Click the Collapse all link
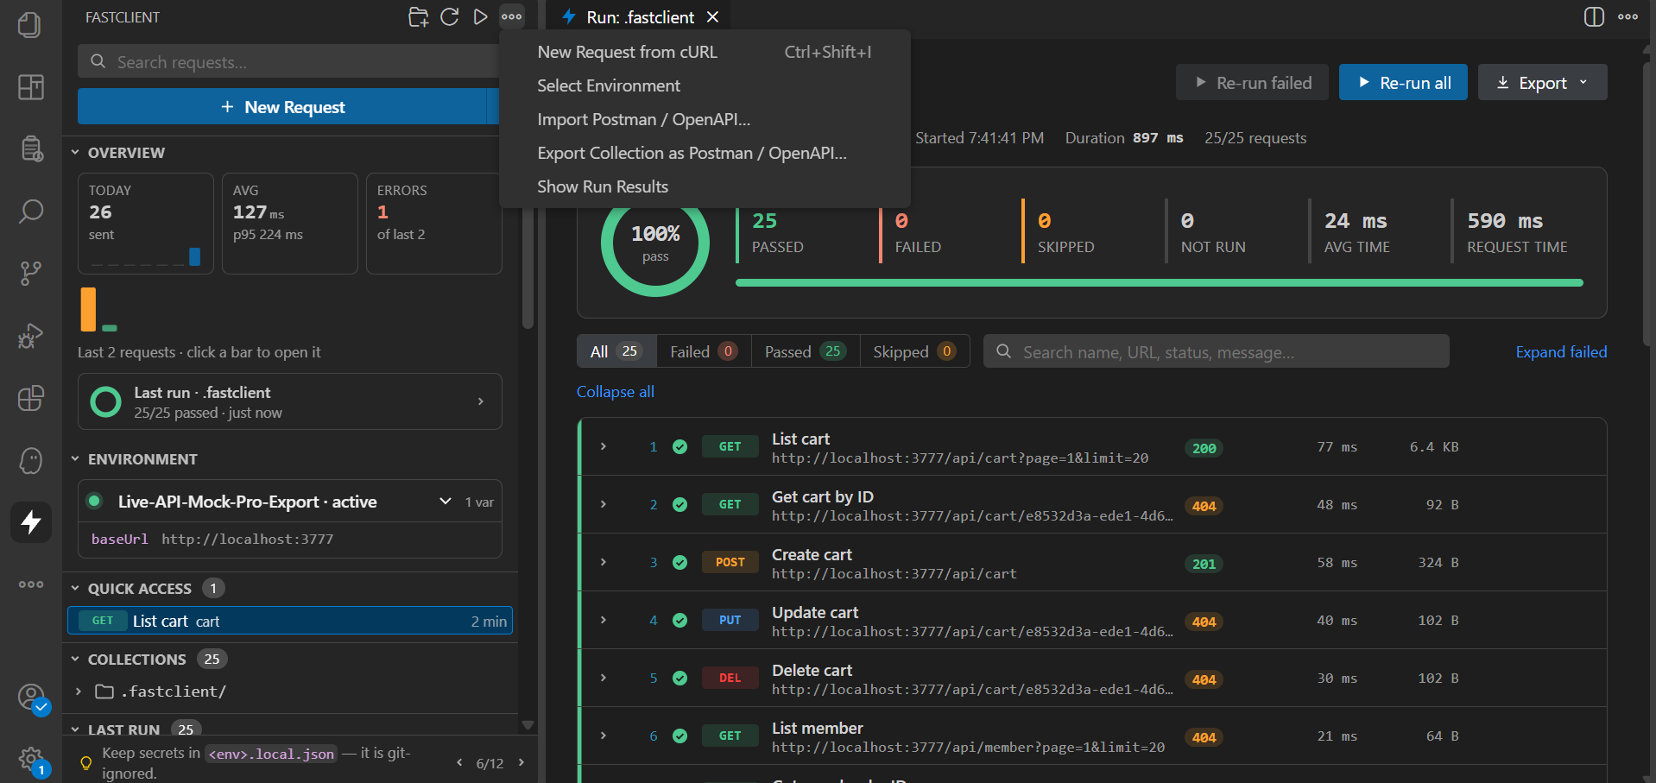Image resolution: width=1656 pixels, height=783 pixels. tap(616, 392)
